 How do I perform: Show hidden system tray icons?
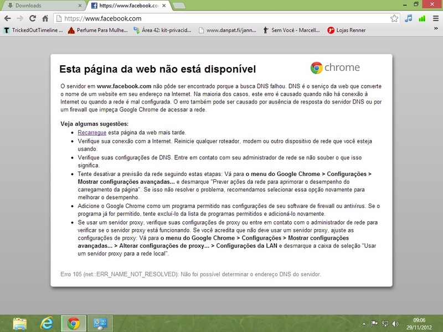(364, 324)
